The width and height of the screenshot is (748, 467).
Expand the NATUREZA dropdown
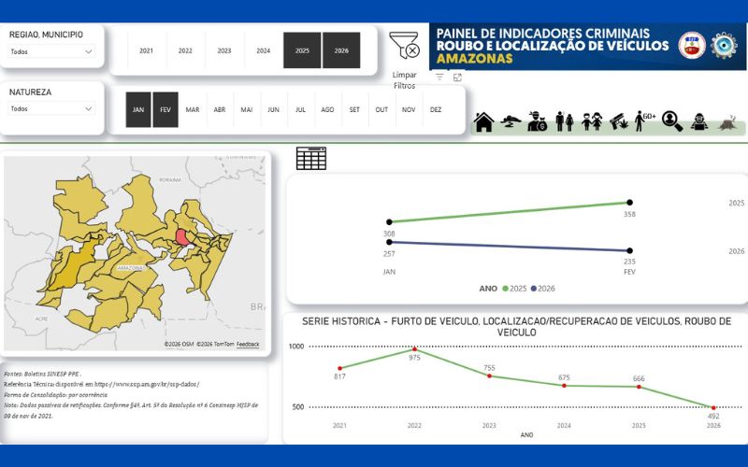click(x=51, y=108)
